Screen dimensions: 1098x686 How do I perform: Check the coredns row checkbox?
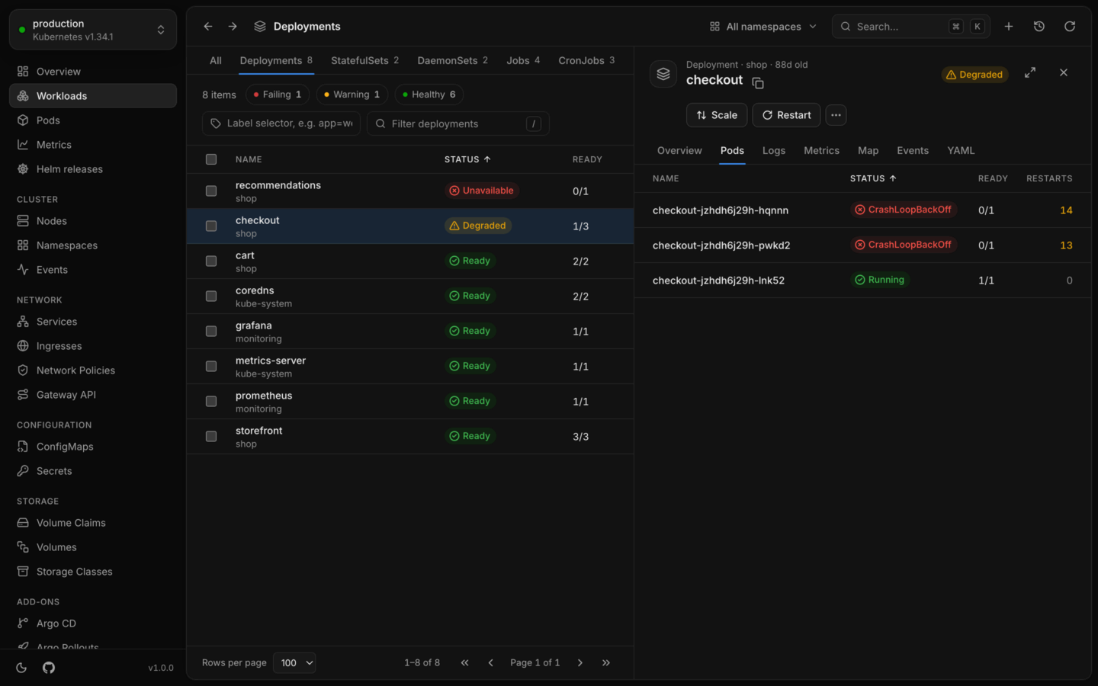tap(211, 297)
